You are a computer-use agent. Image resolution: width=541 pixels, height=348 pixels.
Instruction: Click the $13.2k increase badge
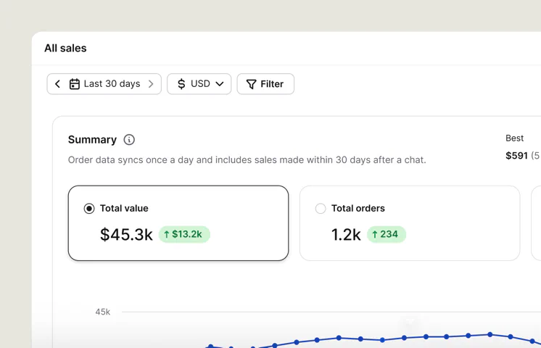[x=184, y=234]
